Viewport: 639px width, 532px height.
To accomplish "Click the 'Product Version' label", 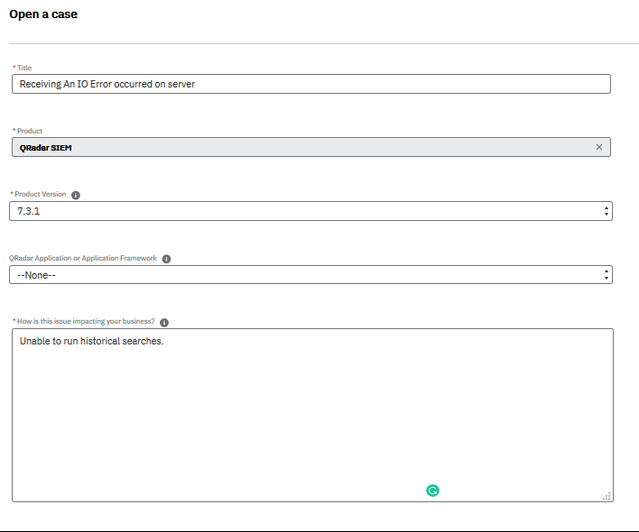I will 40,194.
